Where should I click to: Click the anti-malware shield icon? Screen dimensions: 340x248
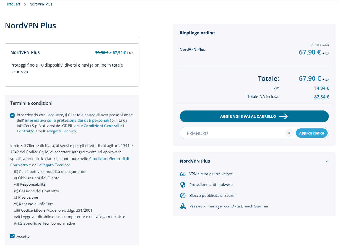(182, 185)
